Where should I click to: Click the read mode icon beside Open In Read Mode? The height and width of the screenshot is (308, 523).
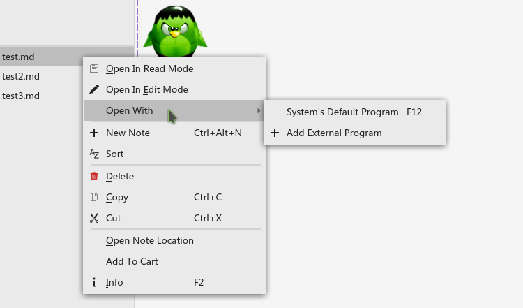(94, 68)
